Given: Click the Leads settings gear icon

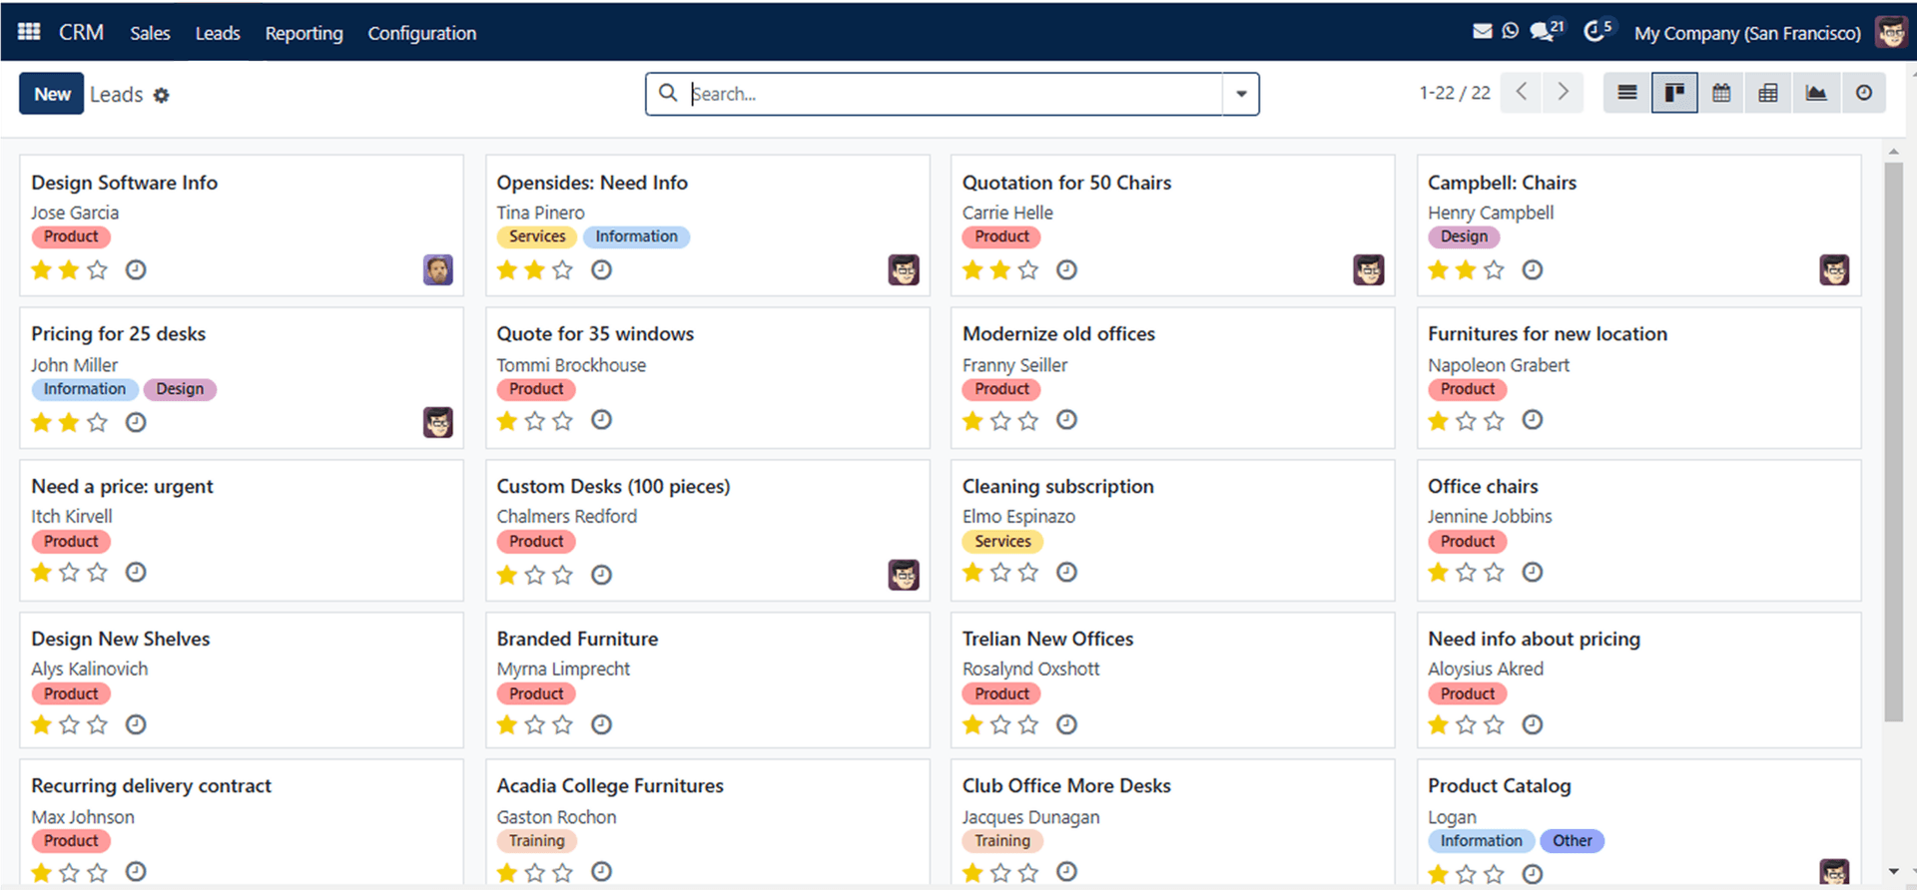Looking at the screenshot, I should pos(161,95).
